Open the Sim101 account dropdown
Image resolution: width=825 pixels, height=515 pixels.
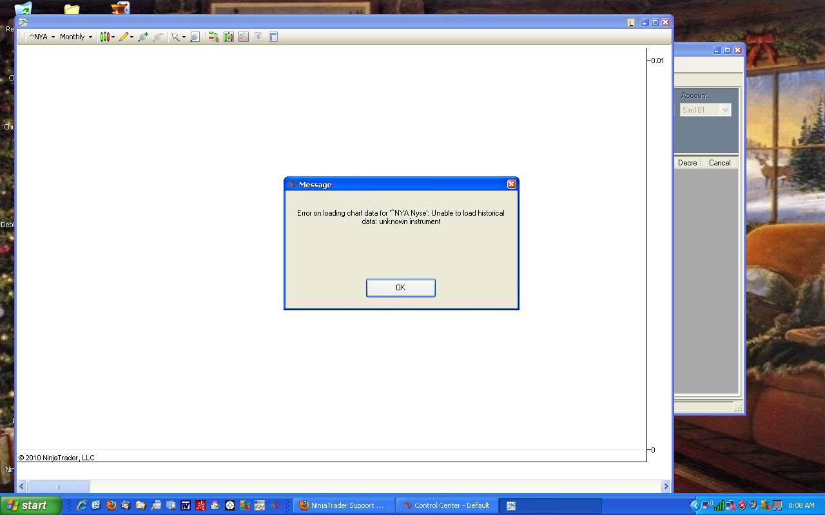pos(706,110)
